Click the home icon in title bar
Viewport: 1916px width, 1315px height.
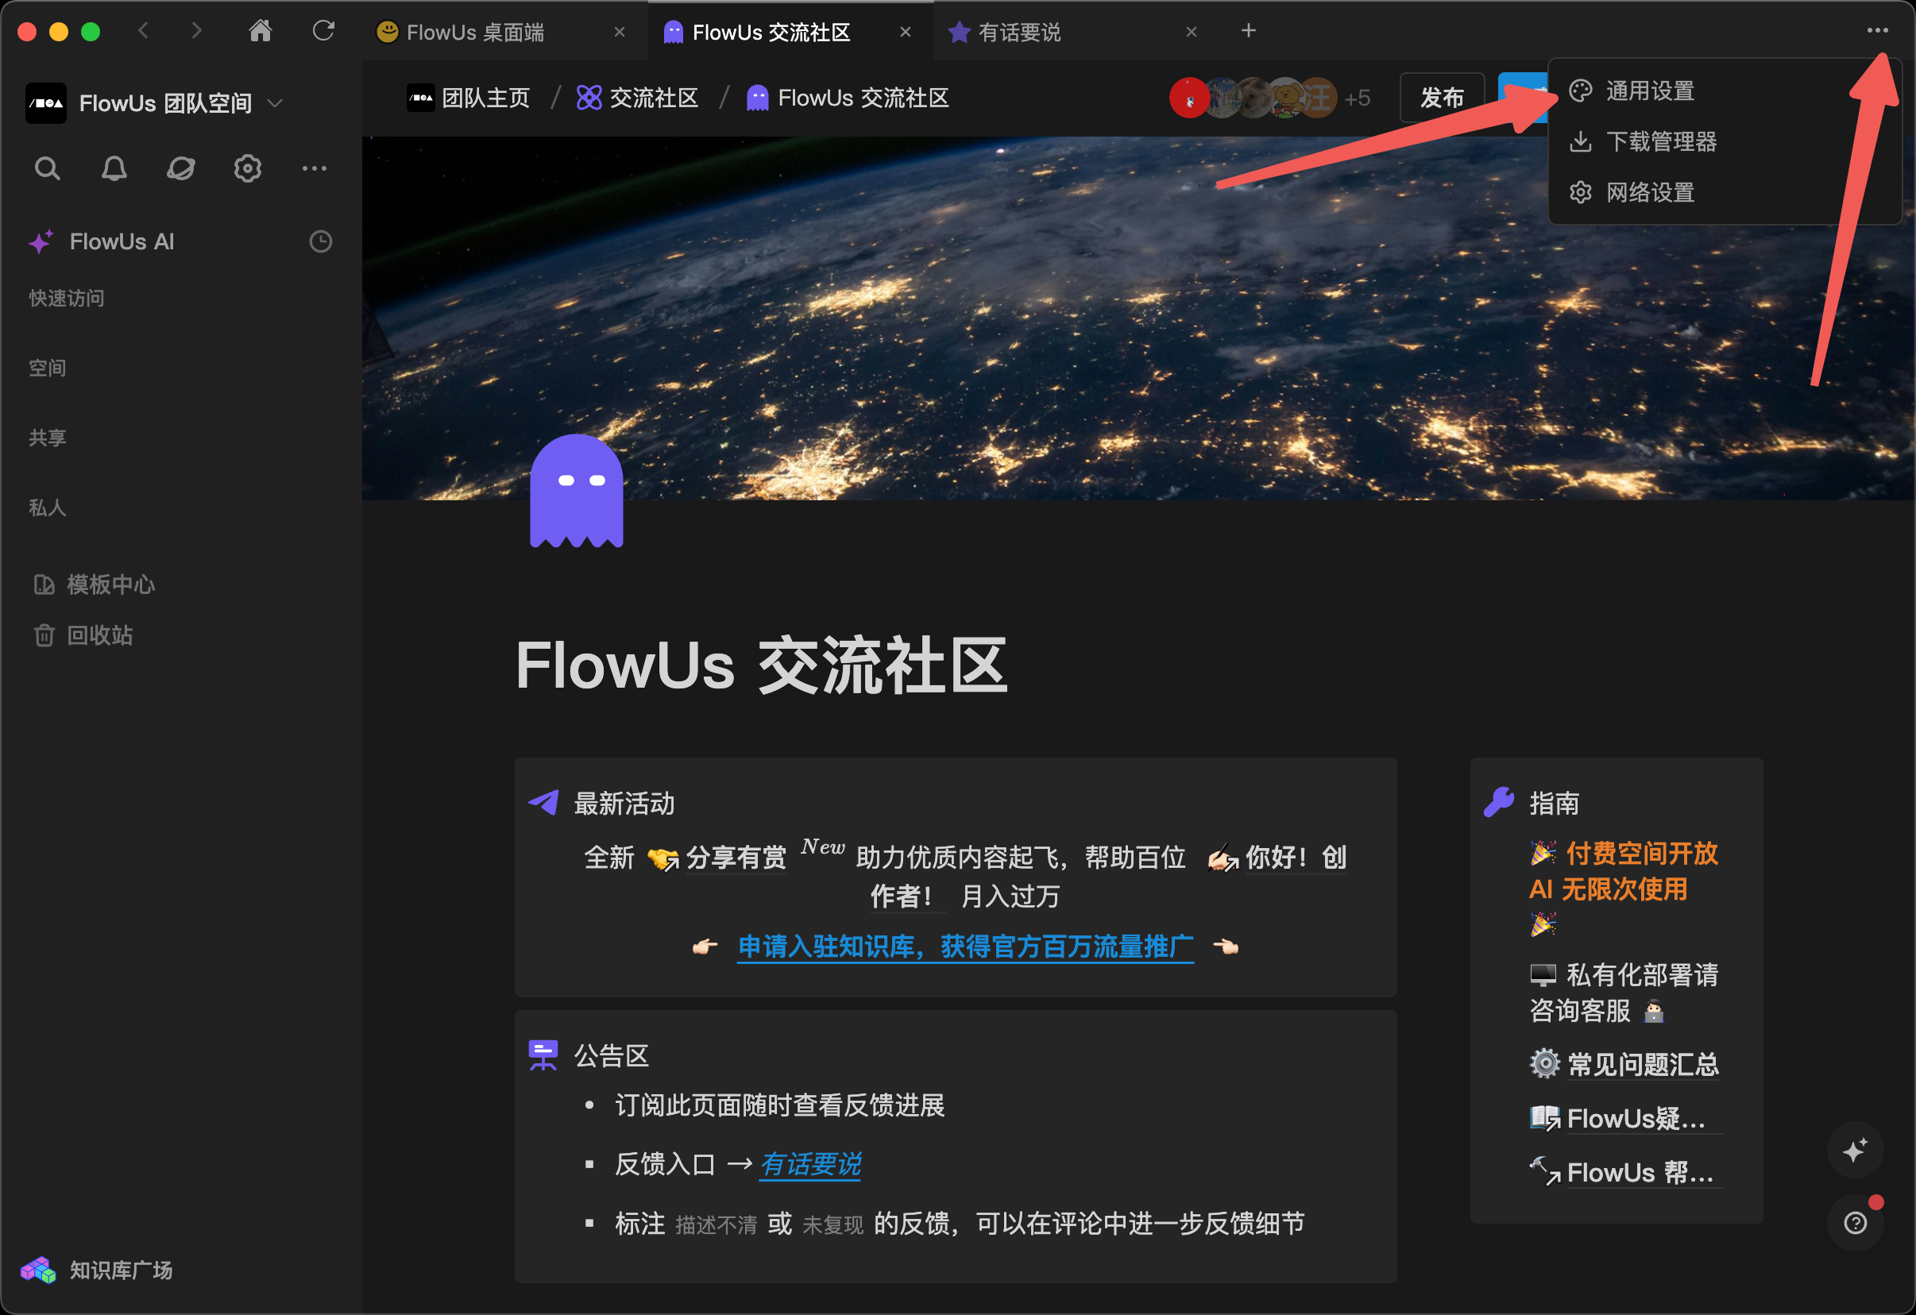click(x=261, y=31)
